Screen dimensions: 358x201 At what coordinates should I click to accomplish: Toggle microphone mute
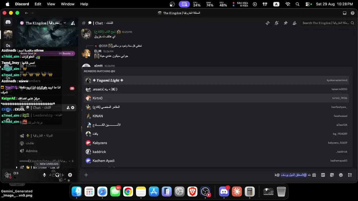44,175
